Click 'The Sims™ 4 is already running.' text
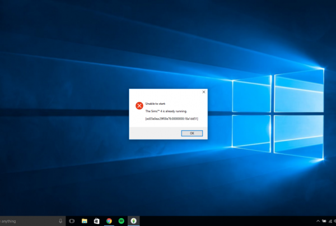 [166, 111]
